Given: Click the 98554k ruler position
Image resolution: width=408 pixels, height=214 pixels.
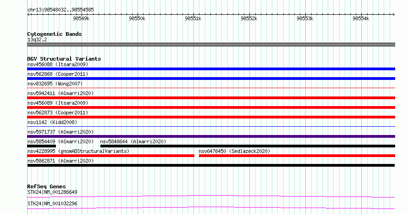Looking at the screenshot, I should pos(361,18).
